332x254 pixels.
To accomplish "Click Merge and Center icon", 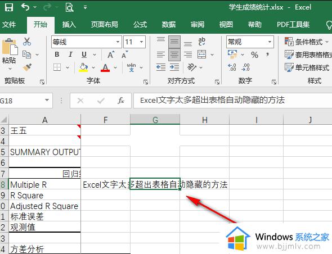I will click(202, 55).
